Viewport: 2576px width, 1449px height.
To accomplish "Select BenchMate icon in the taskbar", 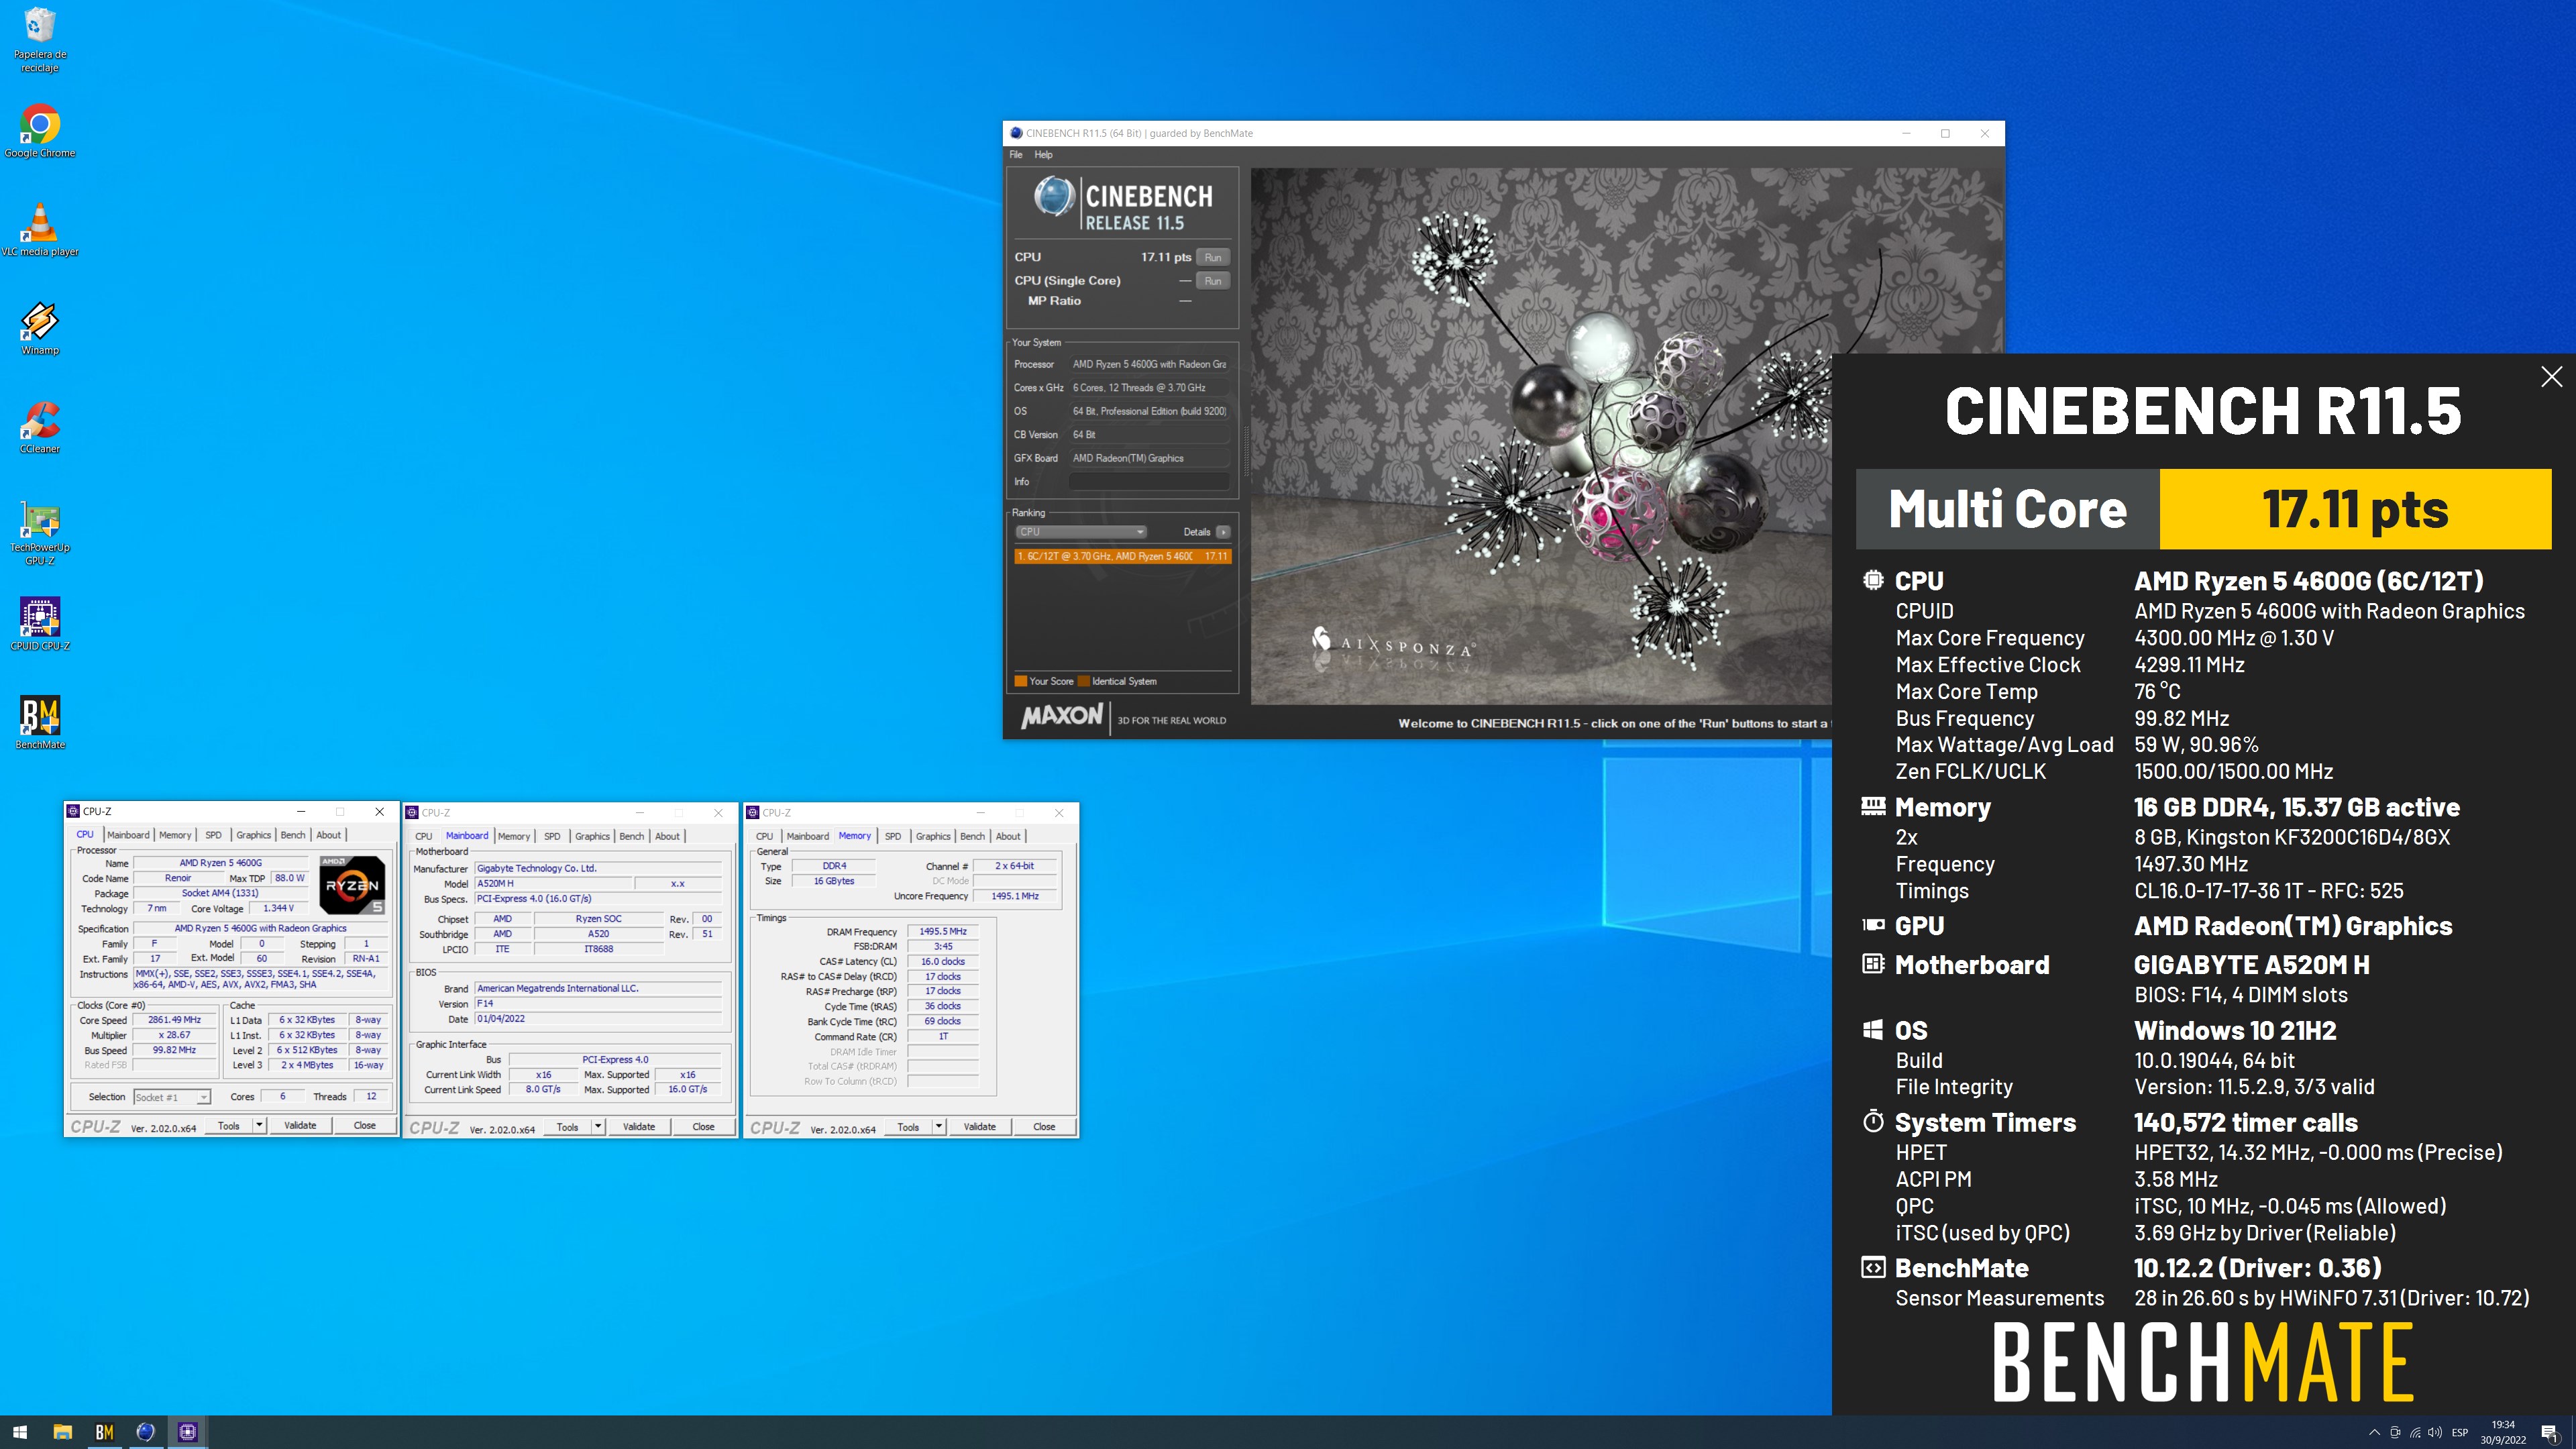I will pos(104,1432).
